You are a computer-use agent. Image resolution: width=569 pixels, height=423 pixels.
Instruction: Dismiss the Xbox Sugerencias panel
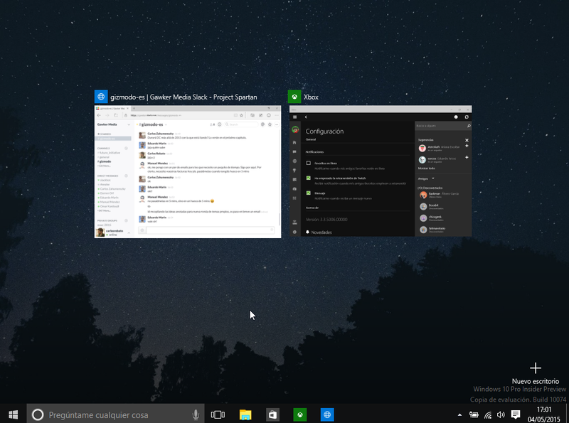[467, 140]
